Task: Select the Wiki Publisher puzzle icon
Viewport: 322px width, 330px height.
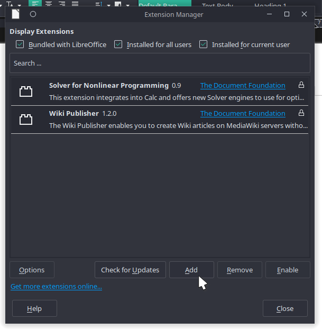Action: pos(26,120)
